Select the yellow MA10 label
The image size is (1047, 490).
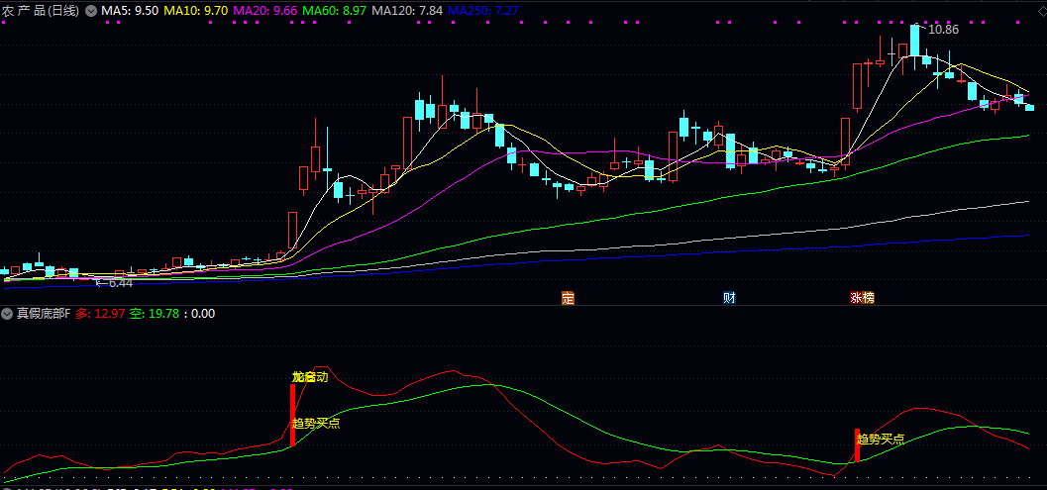point(195,11)
